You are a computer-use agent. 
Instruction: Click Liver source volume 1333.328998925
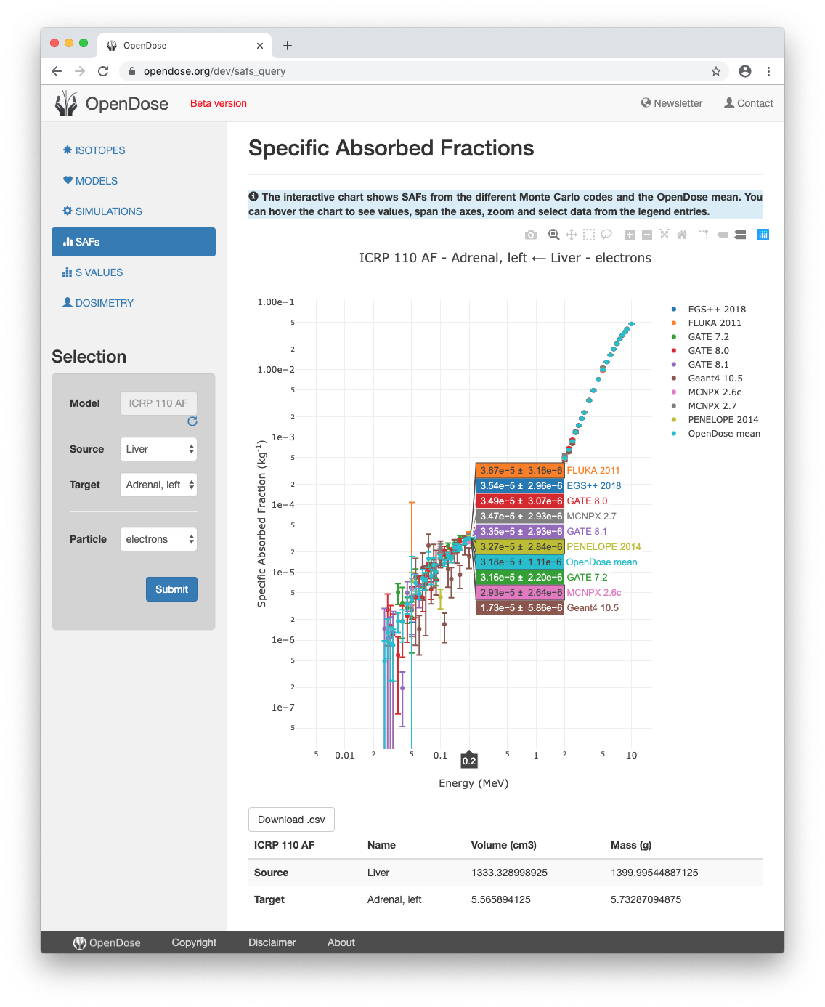pyautogui.click(x=509, y=873)
